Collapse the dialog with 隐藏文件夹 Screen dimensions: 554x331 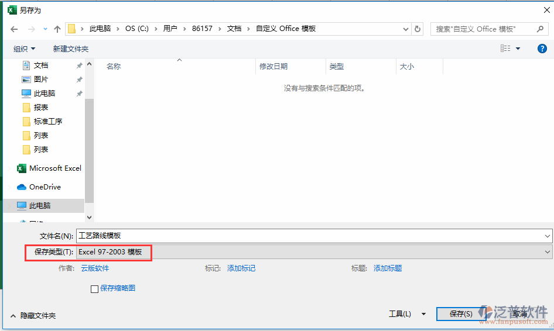pos(33,315)
